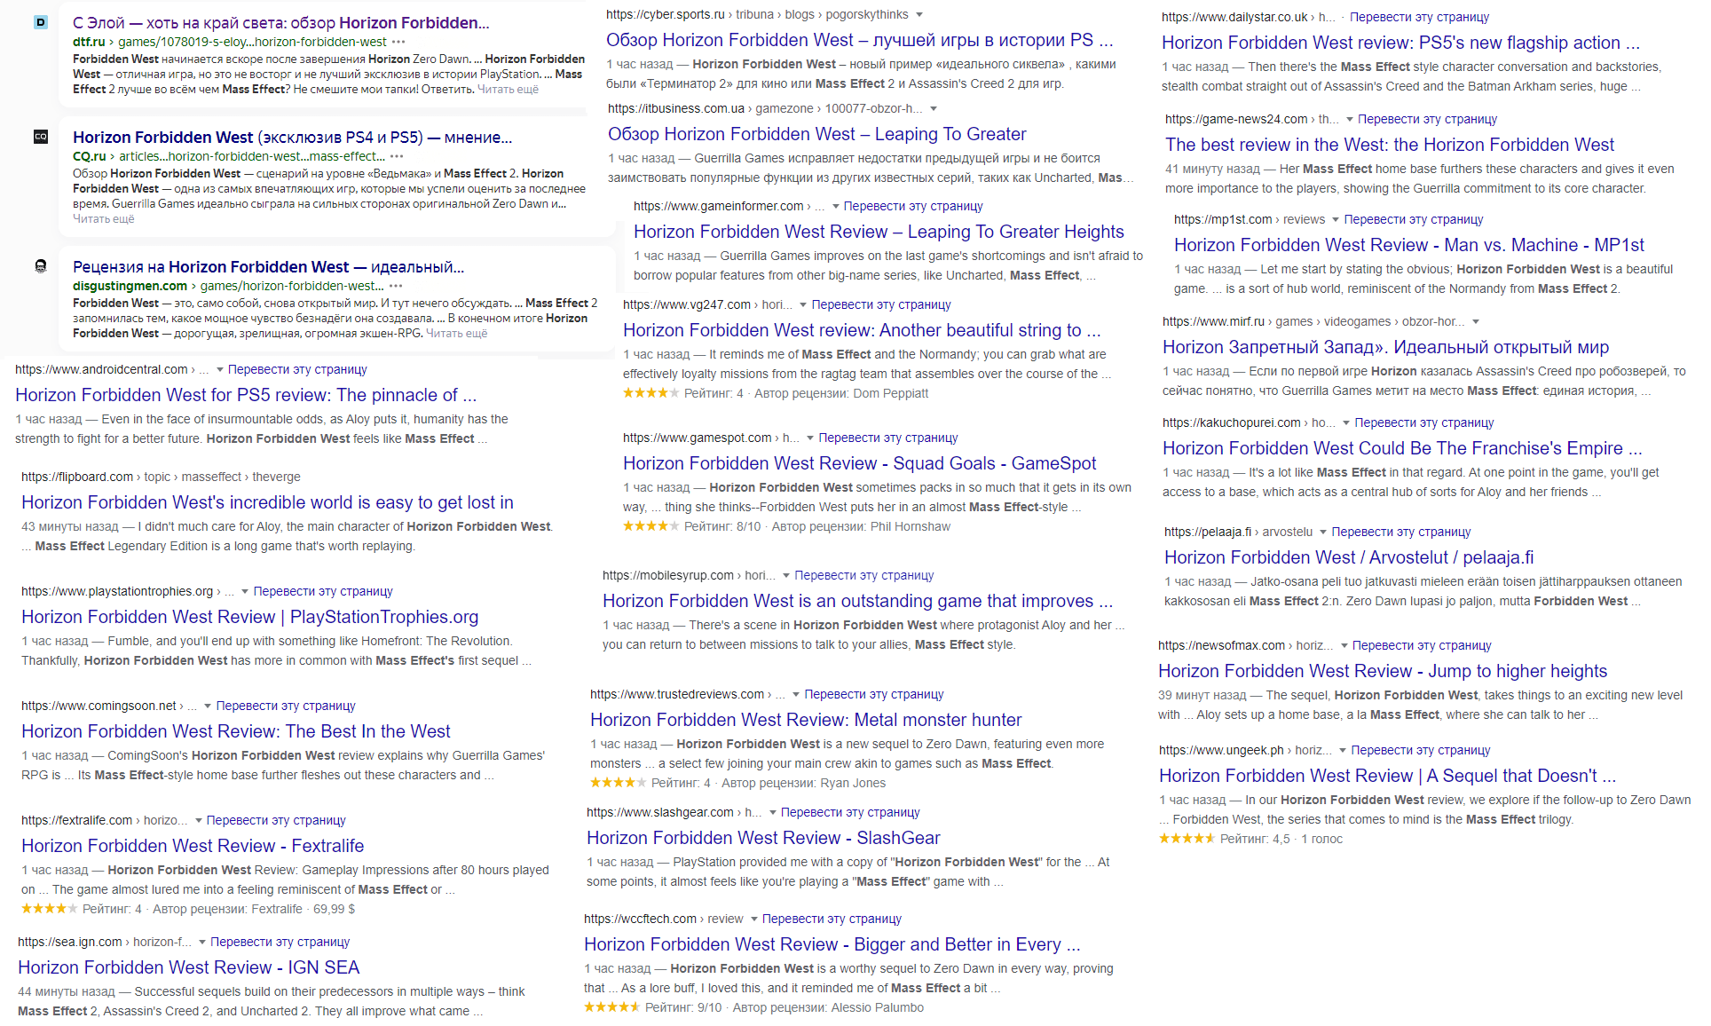This screenshot has height=1026, width=1711.
Task: Click star rating 8/10 under GameSpot review
Action: tap(651, 526)
